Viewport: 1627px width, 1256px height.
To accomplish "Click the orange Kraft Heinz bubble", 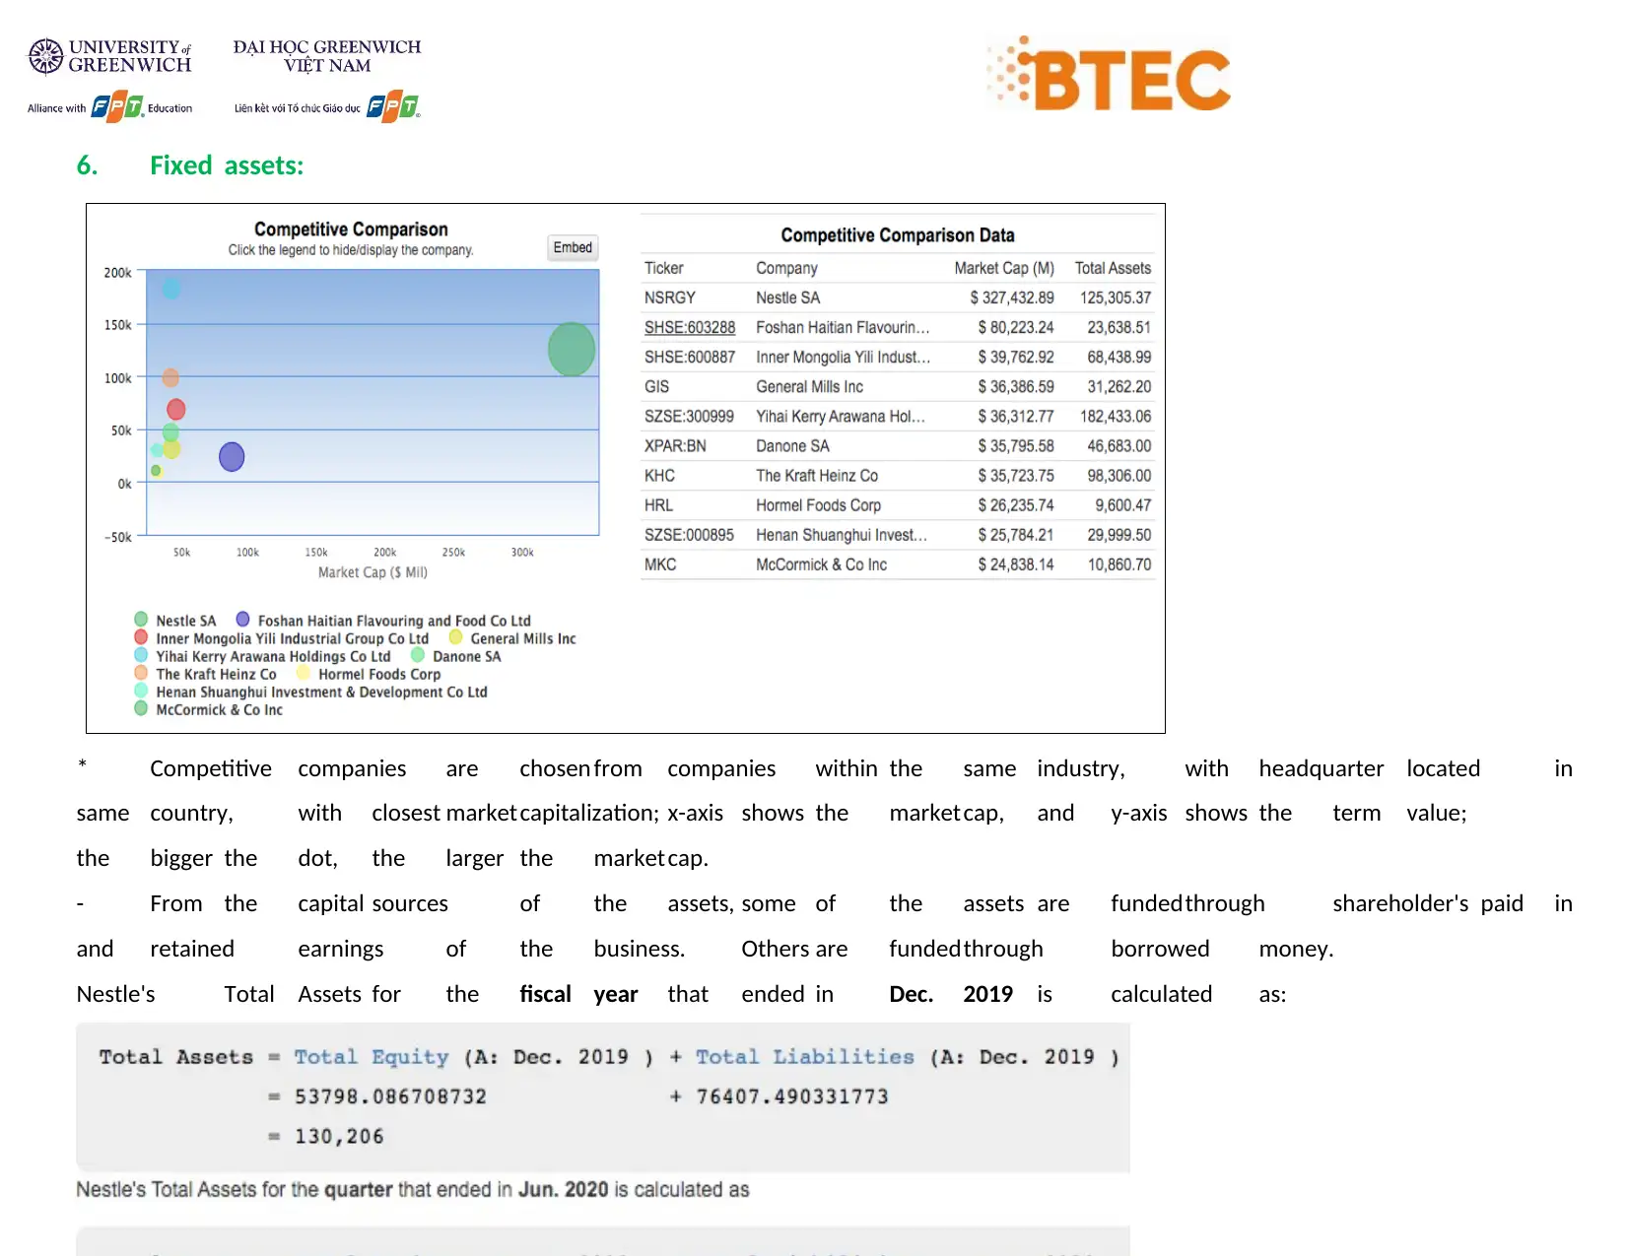I will point(170,377).
